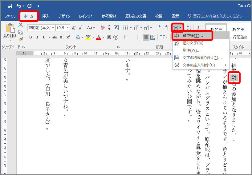The height and width of the screenshot is (175, 252).
Task: Open the highlight color dropdown arrow
Action: pyautogui.click(x=93, y=38)
